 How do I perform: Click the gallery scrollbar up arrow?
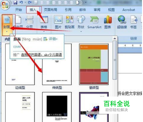point(115,38)
